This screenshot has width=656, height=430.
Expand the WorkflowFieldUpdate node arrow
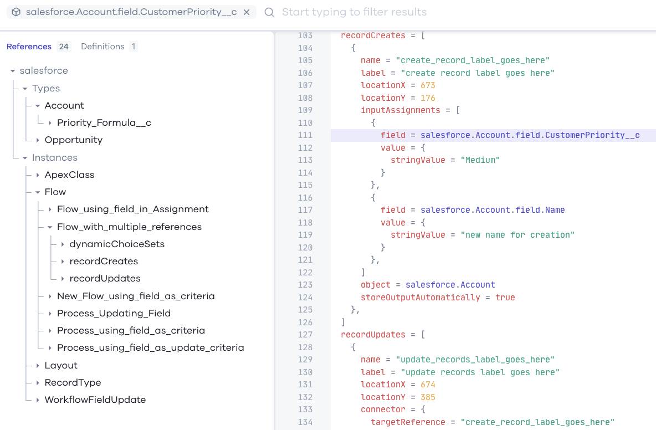point(38,400)
